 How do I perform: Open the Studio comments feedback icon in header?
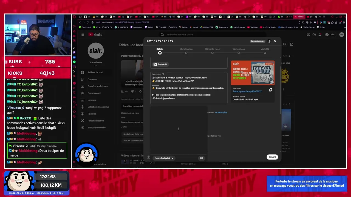click(308, 34)
